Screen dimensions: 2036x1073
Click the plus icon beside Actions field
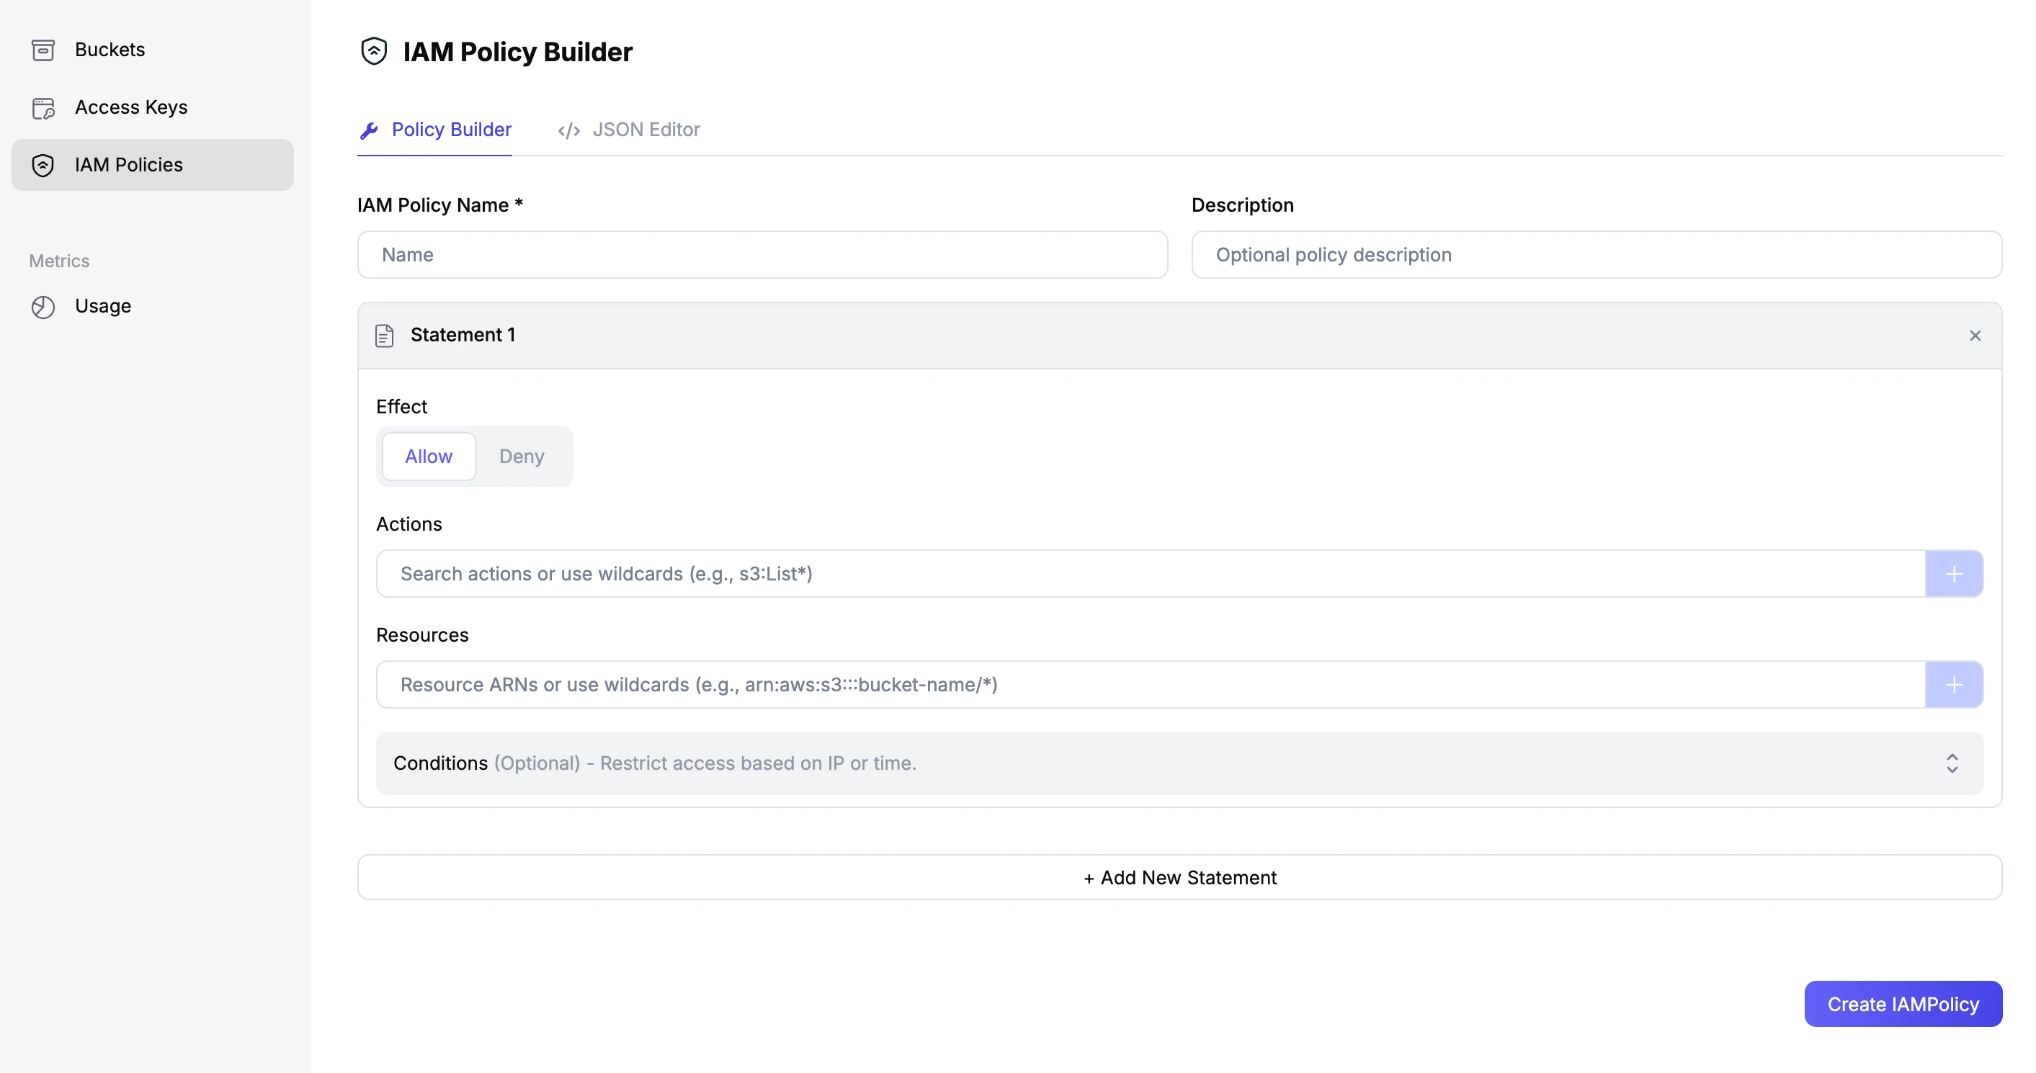(1954, 574)
